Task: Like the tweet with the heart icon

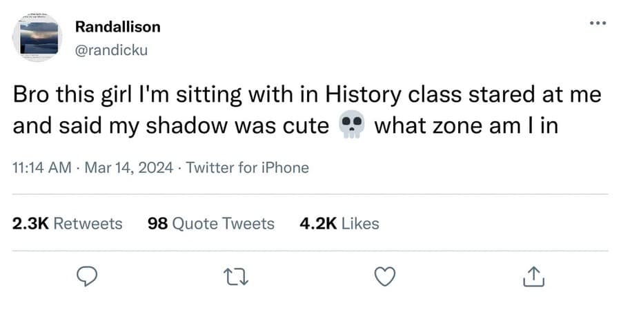Action: 384,277
